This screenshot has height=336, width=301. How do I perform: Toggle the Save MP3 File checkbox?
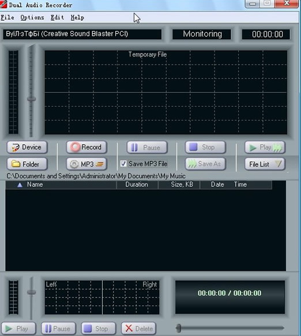[x=123, y=164]
